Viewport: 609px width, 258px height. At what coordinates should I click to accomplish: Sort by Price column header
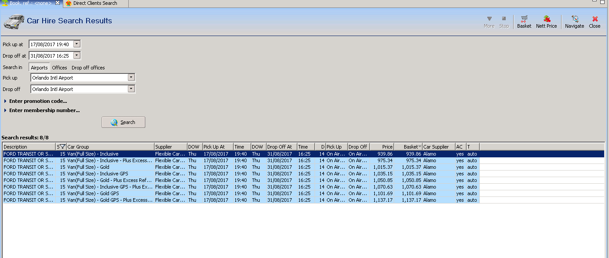click(x=382, y=147)
